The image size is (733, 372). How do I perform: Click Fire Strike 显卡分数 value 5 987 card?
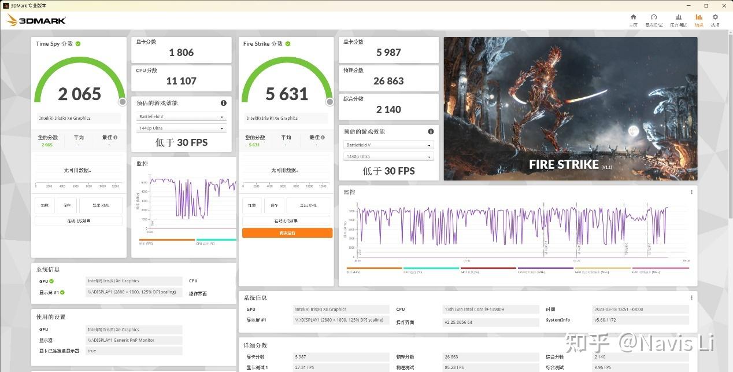pos(388,50)
